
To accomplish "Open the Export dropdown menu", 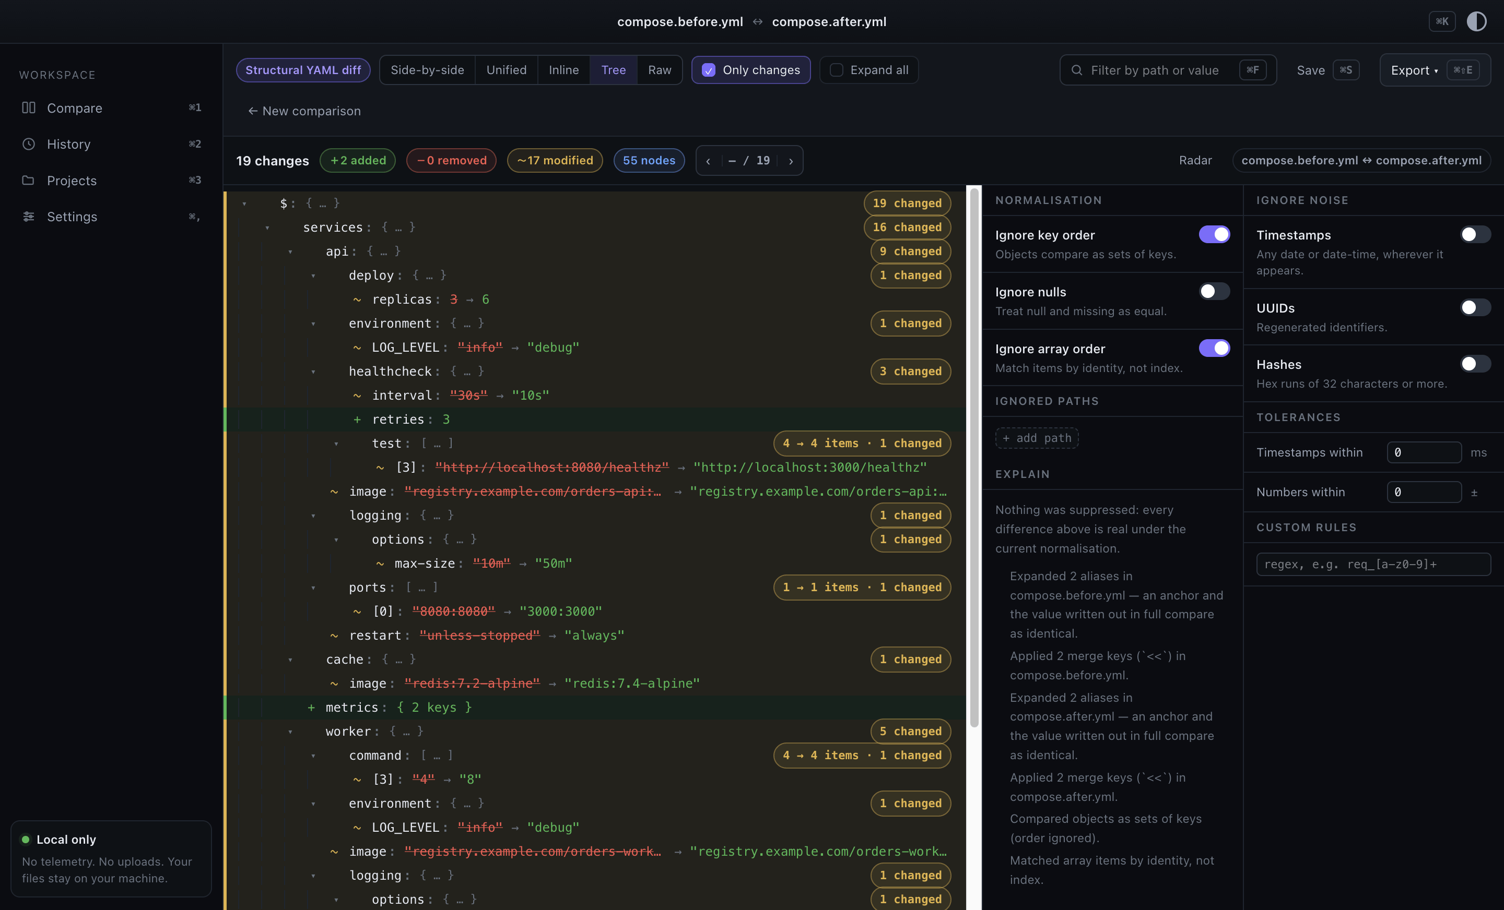I will point(1435,70).
